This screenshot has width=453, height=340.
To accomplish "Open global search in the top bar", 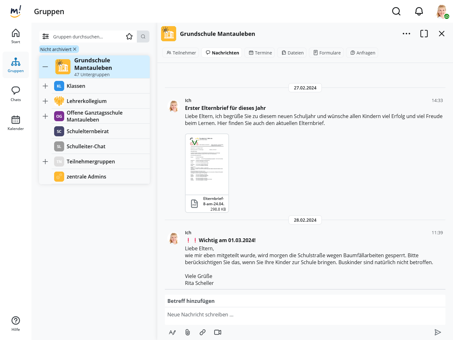I will [x=396, y=11].
